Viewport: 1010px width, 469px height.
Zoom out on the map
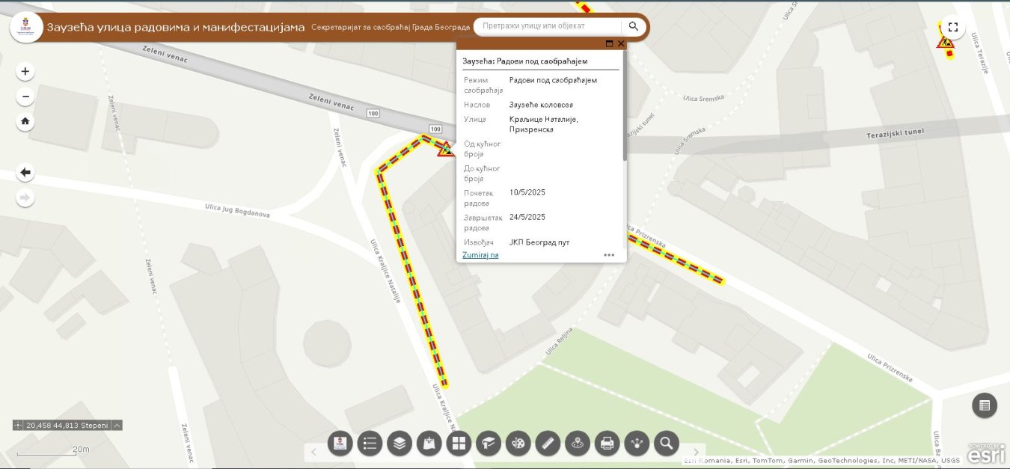[25, 96]
